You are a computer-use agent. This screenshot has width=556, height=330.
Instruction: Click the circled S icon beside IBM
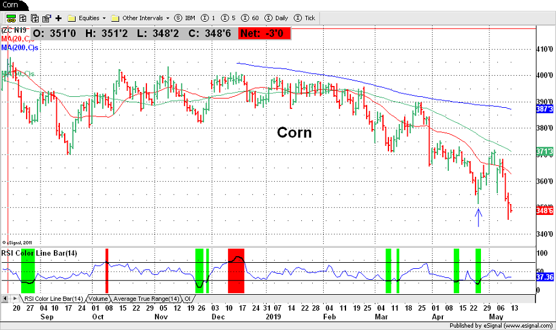coord(178,18)
